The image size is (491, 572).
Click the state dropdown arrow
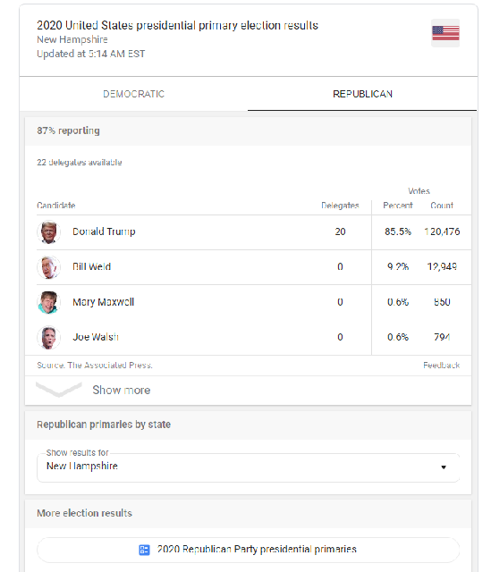pyautogui.click(x=444, y=467)
